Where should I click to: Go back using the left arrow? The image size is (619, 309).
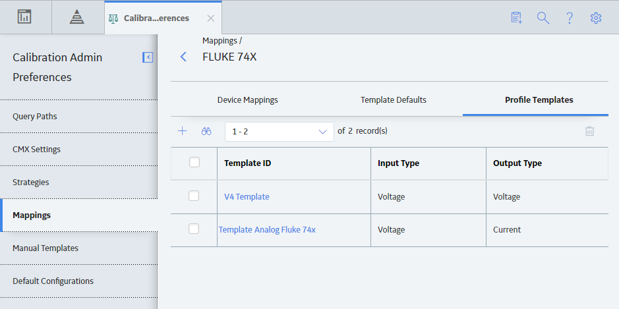(183, 57)
